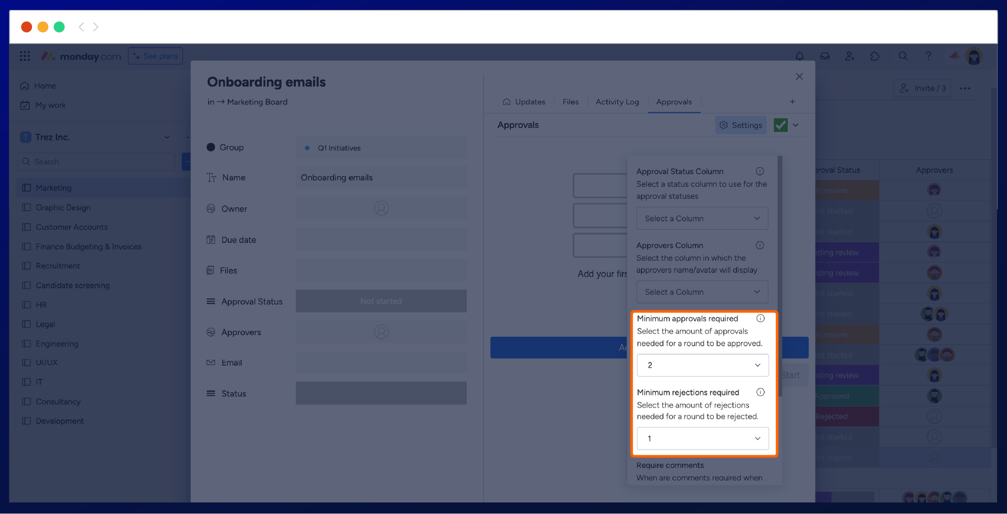This screenshot has height=514, width=1007.
Task: Expand Minimum rejections required dropdown showing 1
Action: tap(702, 438)
